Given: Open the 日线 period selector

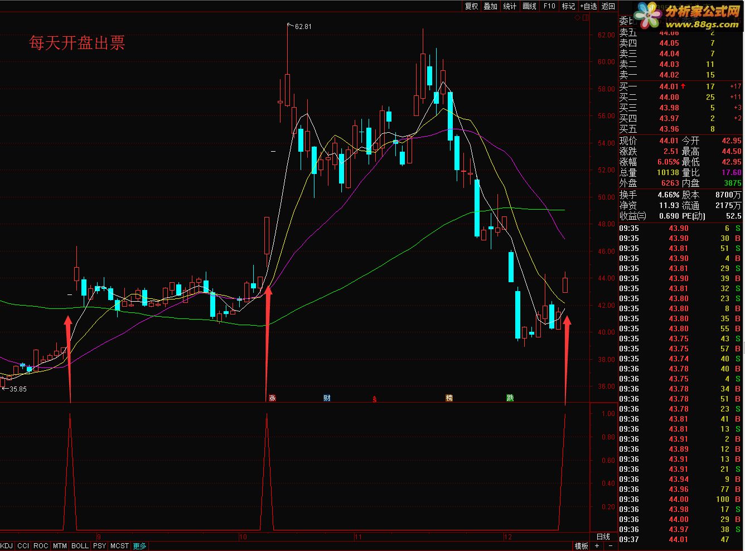Looking at the screenshot, I should pyautogui.click(x=603, y=536).
